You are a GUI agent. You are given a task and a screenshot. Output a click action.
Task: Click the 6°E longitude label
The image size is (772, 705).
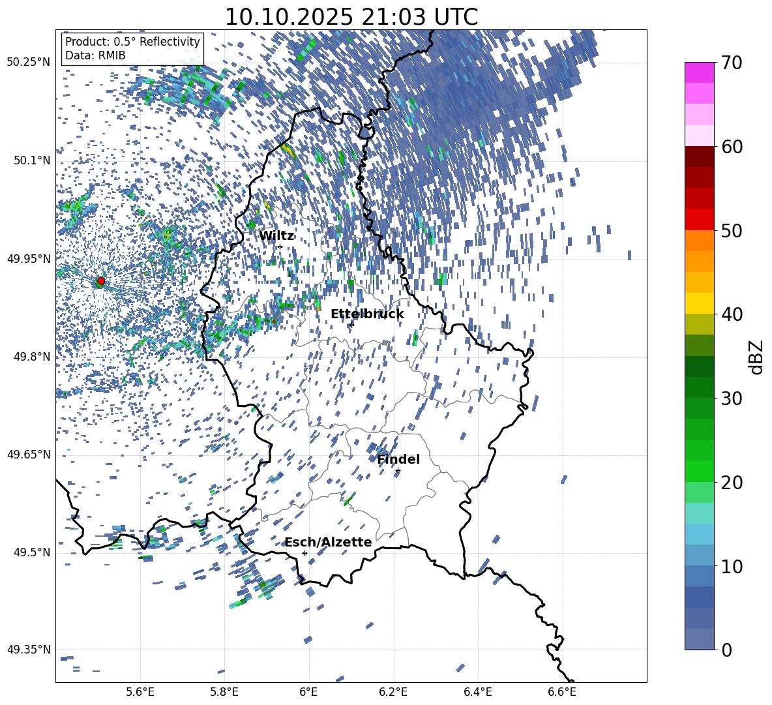308,692
